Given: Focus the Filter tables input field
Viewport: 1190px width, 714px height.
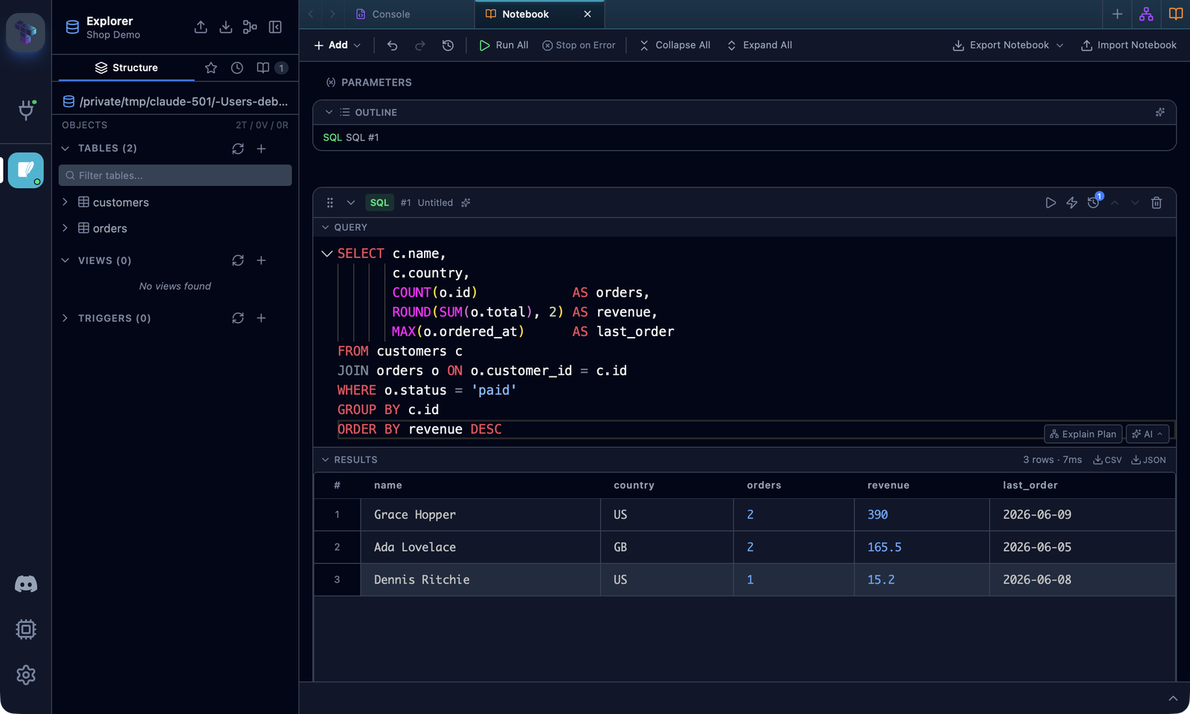Looking at the screenshot, I should [x=176, y=176].
